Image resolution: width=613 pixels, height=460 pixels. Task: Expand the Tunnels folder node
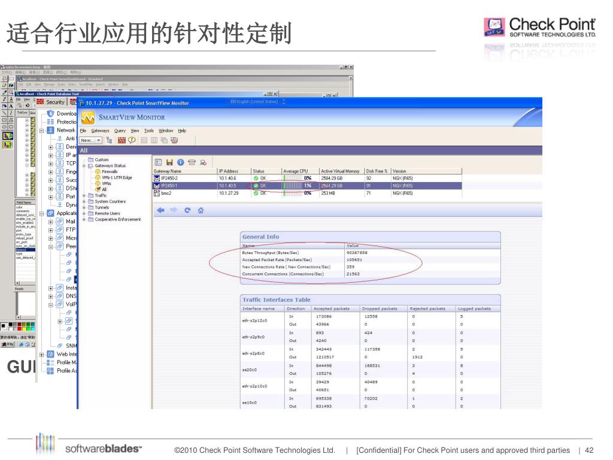pos(84,208)
